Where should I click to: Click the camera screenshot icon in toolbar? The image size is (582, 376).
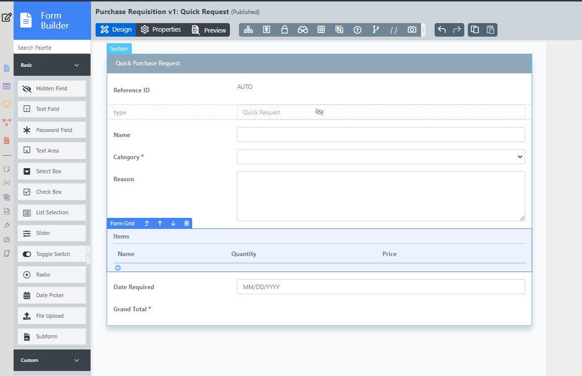pyautogui.click(x=412, y=30)
